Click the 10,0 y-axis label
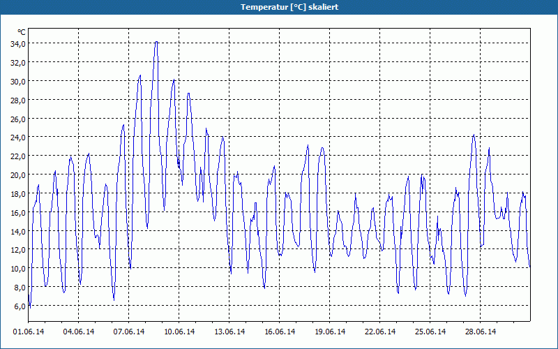 click(18, 269)
